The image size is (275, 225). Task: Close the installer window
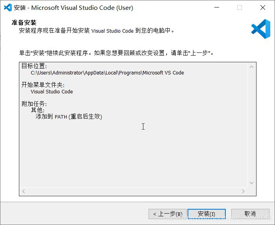[263, 7]
